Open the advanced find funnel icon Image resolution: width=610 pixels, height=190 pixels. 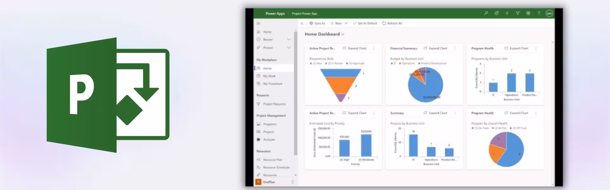[518, 13]
